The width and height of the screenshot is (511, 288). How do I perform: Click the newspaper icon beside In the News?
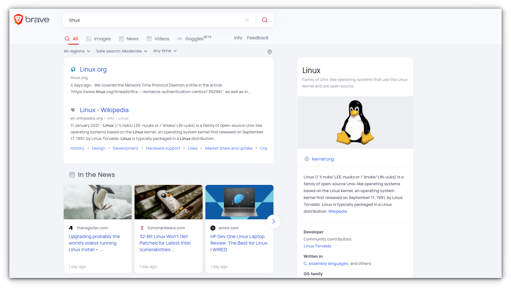click(x=72, y=175)
